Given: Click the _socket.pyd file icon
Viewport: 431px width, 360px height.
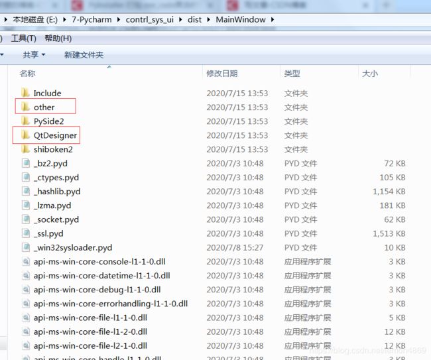Looking at the screenshot, I should [x=26, y=219].
